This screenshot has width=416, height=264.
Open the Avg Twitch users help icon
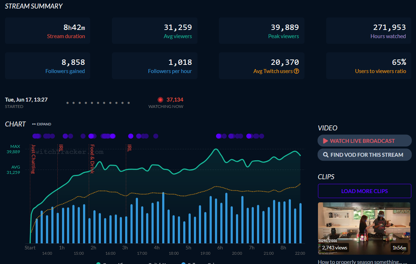[296, 71]
